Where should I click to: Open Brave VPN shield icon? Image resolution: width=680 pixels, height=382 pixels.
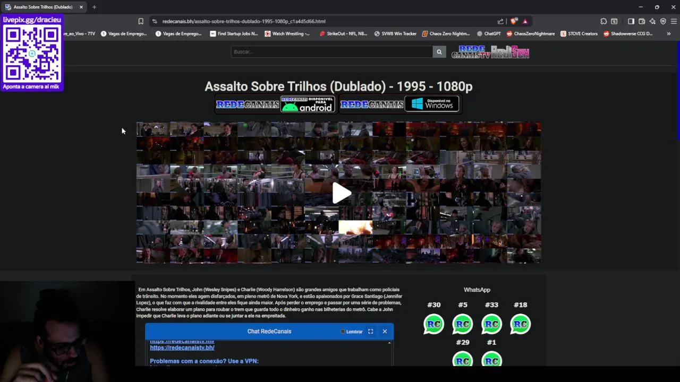(x=663, y=21)
